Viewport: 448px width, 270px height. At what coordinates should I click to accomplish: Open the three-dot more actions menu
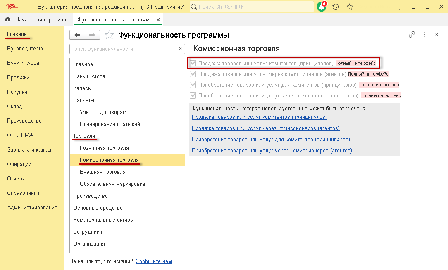424,35
